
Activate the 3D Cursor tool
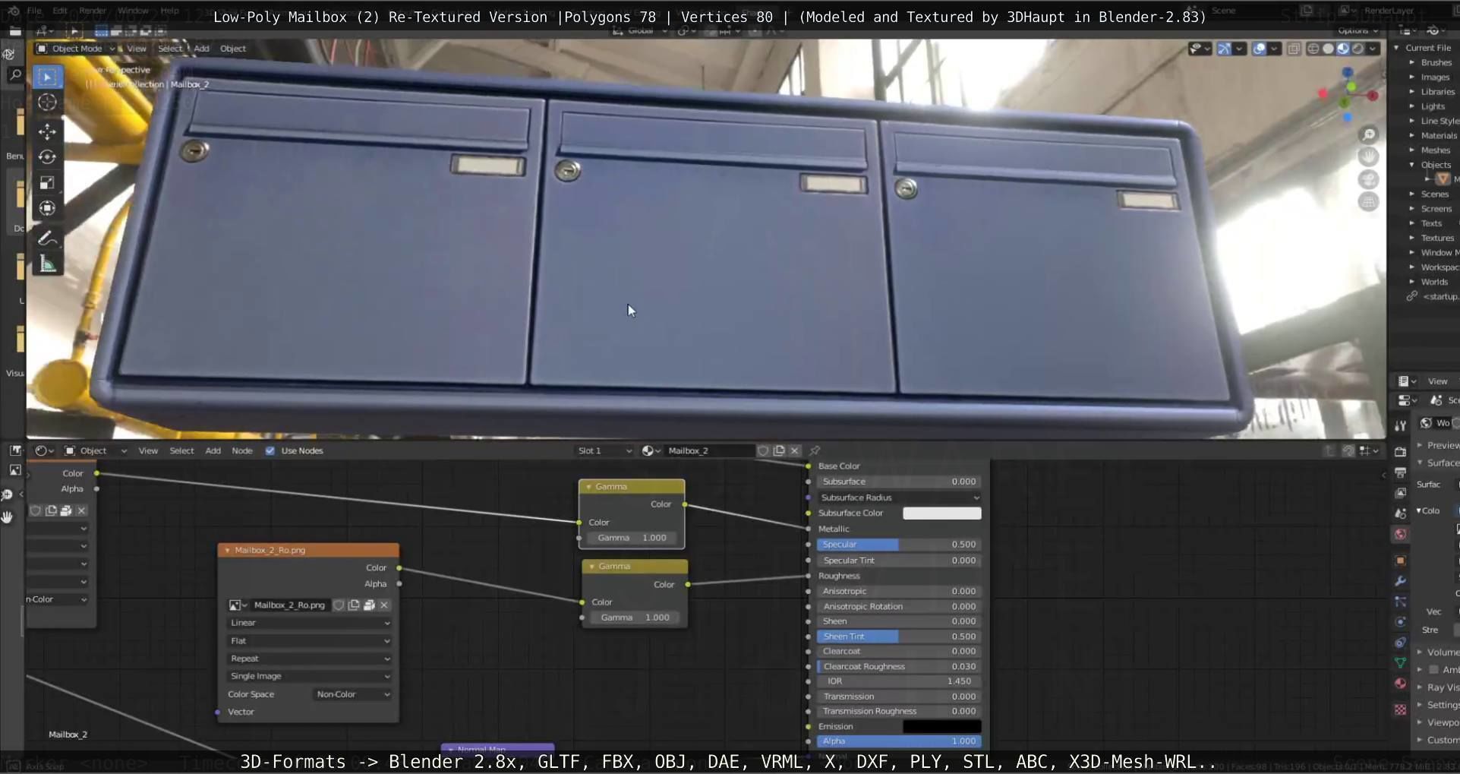click(47, 103)
